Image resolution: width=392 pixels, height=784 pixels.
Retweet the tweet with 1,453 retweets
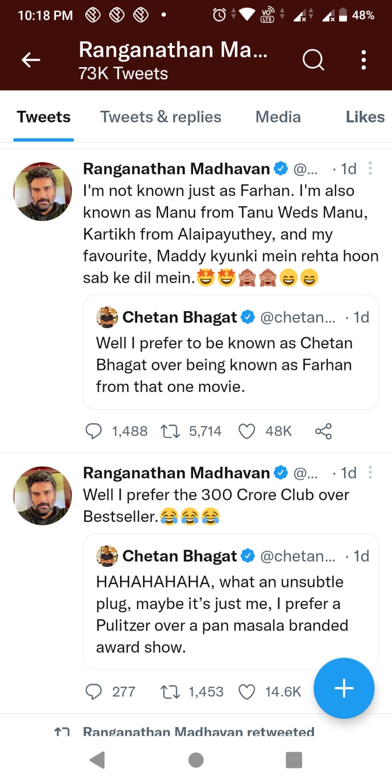[170, 691]
